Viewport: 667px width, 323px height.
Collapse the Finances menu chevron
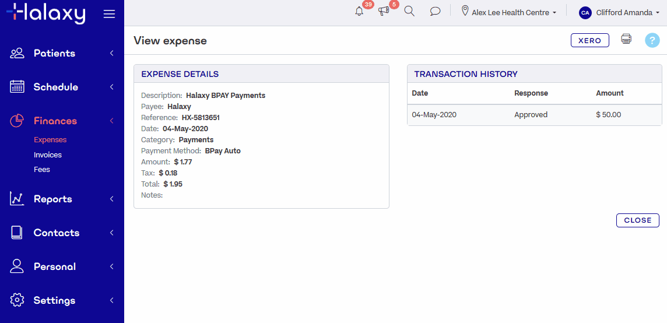click(x=112, y=121)
